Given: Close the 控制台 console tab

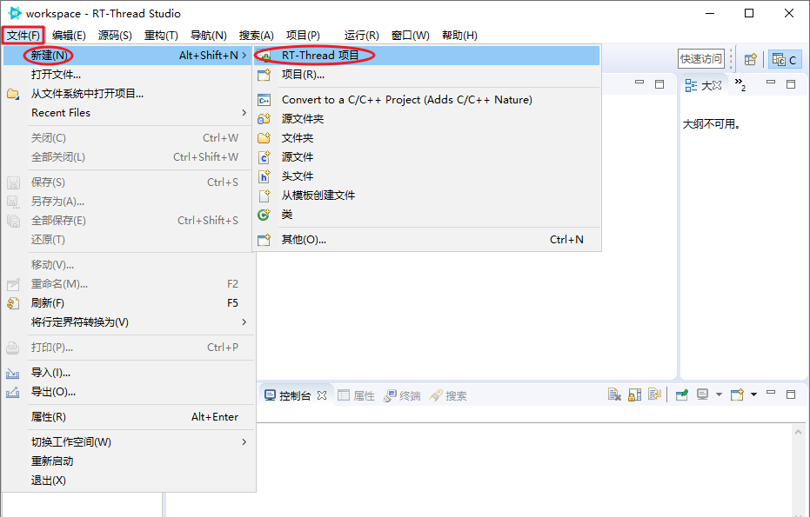Looking at the screenshot, I should click(322, 395).
